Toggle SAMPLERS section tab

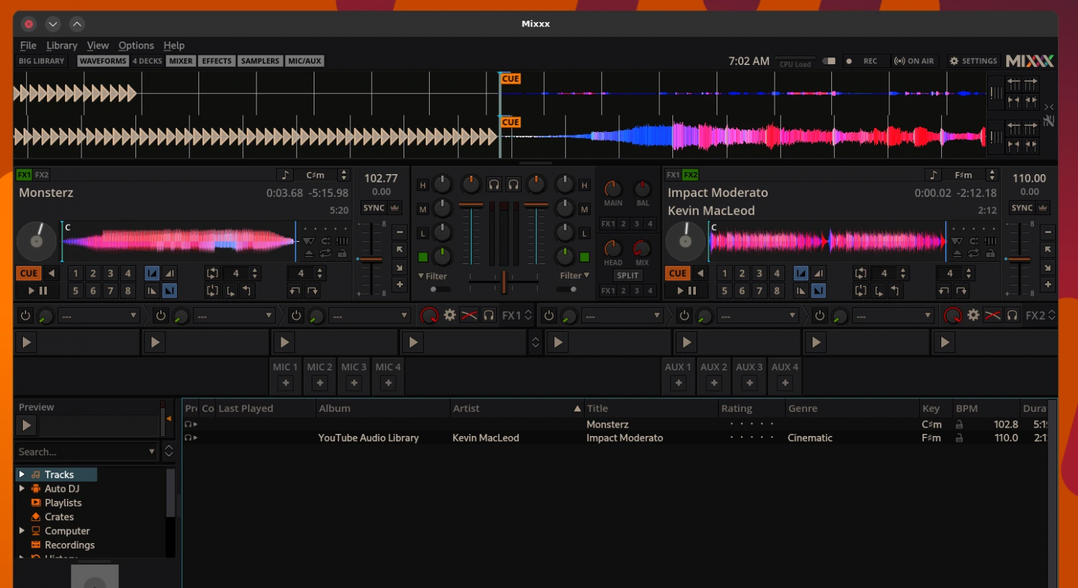[260, 61]
